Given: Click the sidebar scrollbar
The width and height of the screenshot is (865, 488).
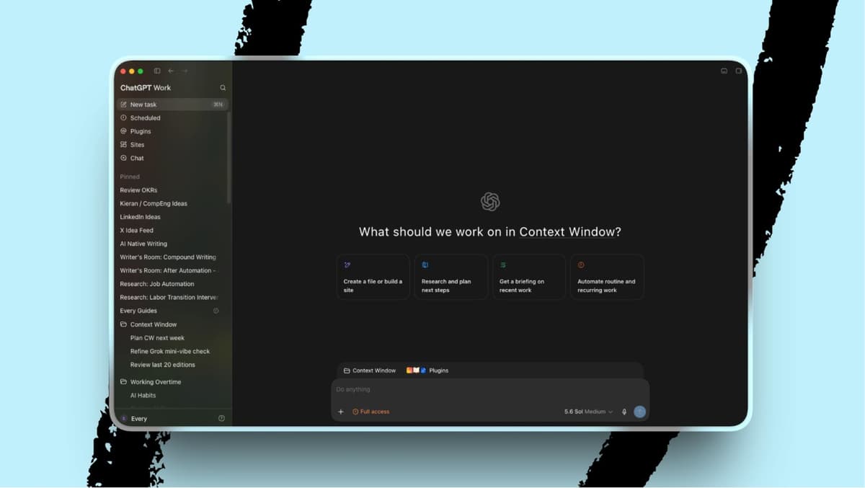Looking at the screenshot, I should (229, 157).
